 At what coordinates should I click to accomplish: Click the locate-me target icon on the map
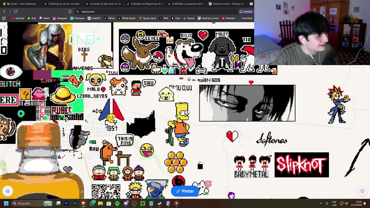[362, 191]
